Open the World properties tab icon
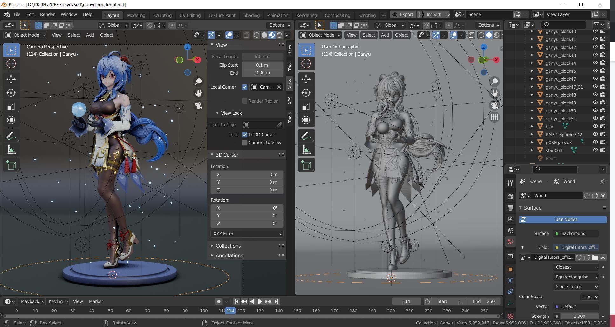 510,242
